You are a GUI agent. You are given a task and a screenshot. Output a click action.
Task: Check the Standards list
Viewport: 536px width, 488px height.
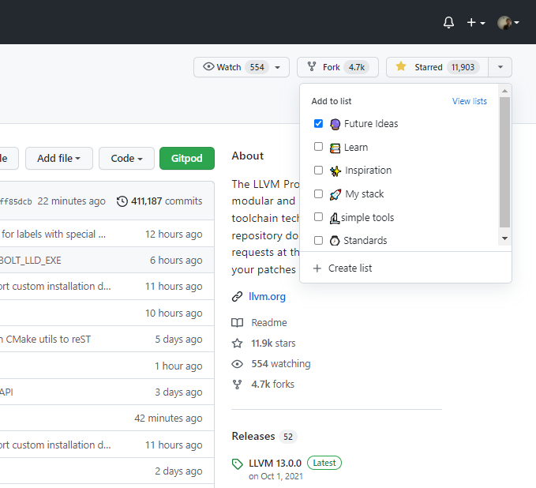pyautogui.click(x=318, y=240)
